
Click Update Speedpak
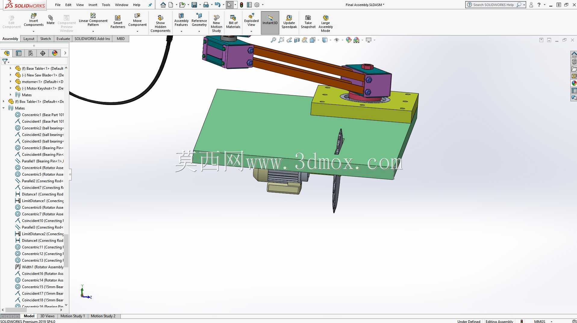click(x=289, y=22)
